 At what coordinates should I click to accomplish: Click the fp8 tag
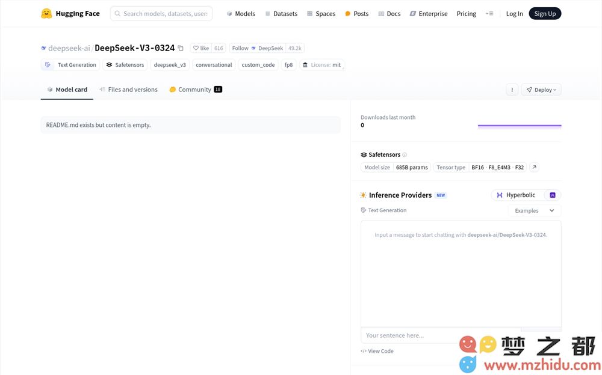[289, 65]
